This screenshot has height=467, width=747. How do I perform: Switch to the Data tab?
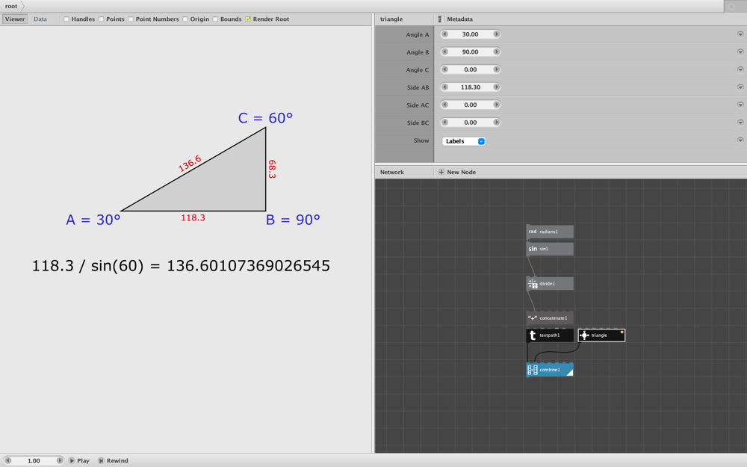click(x=40, y=19)
